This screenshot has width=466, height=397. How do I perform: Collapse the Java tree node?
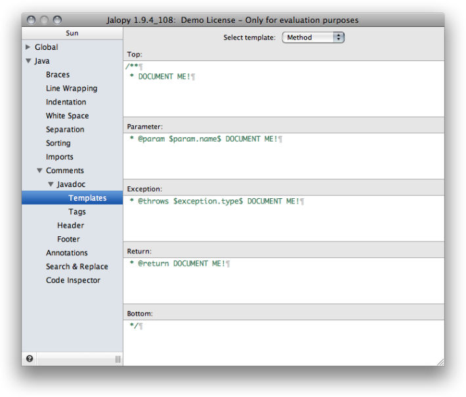(28, 60)
